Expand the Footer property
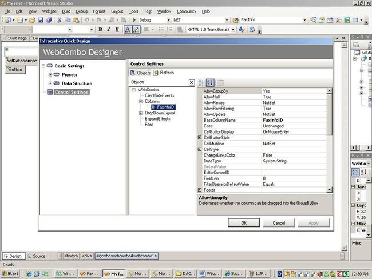Viewport: 372px width, 279px height. coord(200,190)
